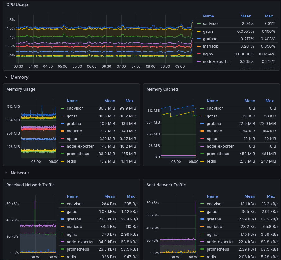Toggle mariadb series in CPU Usage legend
This screenshot has height=260, width=281.
point(211,46)
